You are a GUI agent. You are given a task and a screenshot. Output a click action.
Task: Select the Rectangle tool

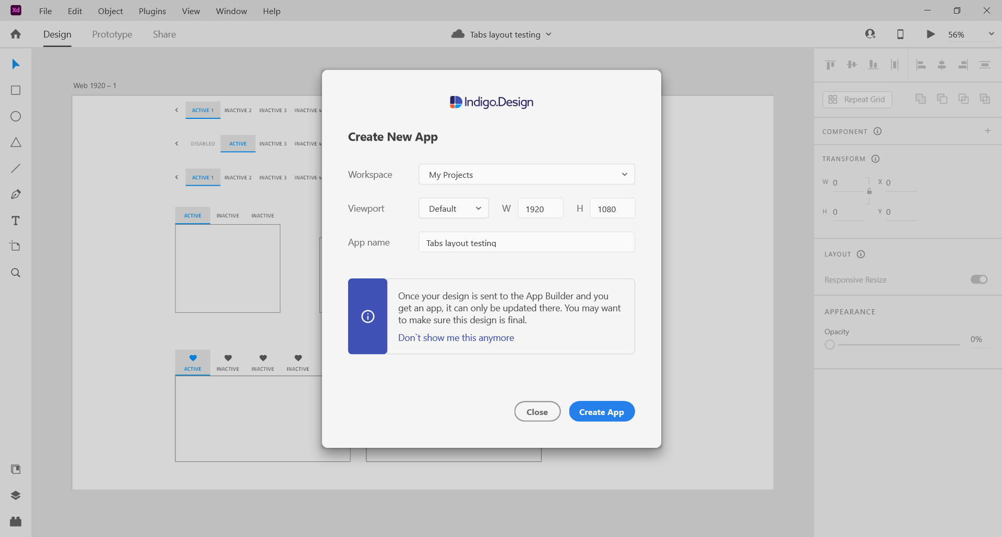click(16, 90)
